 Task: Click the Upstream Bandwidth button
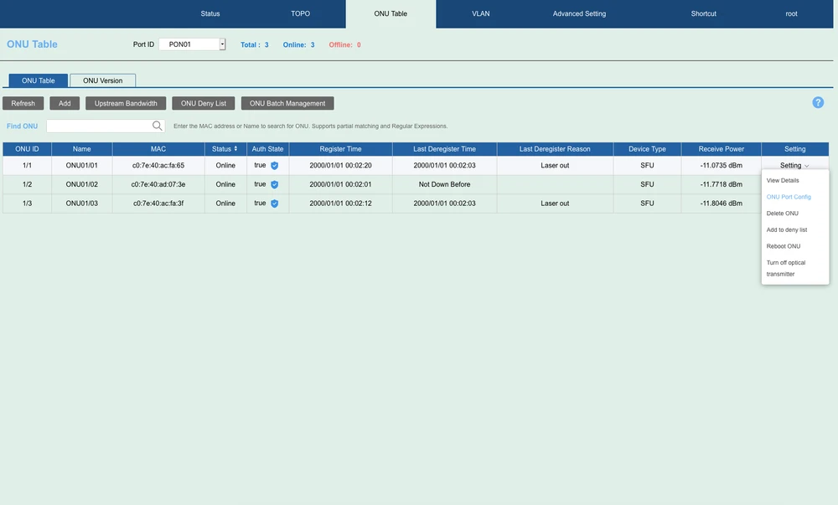(126, 103)
